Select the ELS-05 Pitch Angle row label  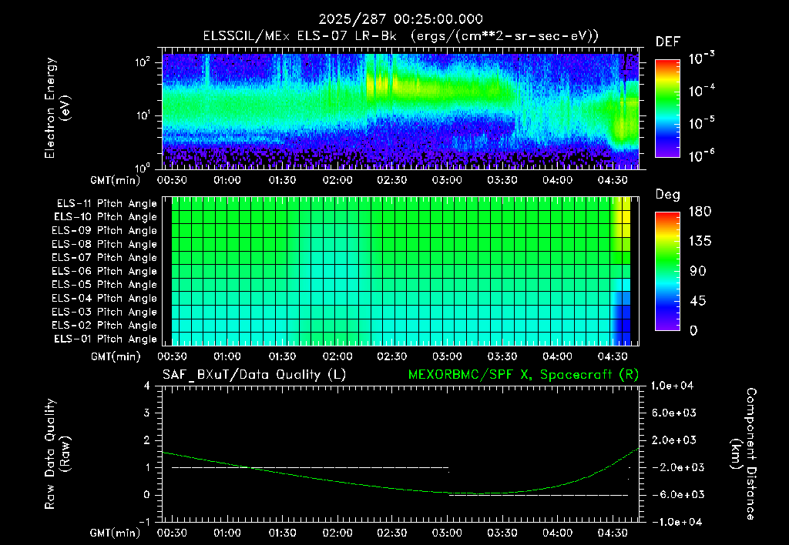tap(105, 285)
